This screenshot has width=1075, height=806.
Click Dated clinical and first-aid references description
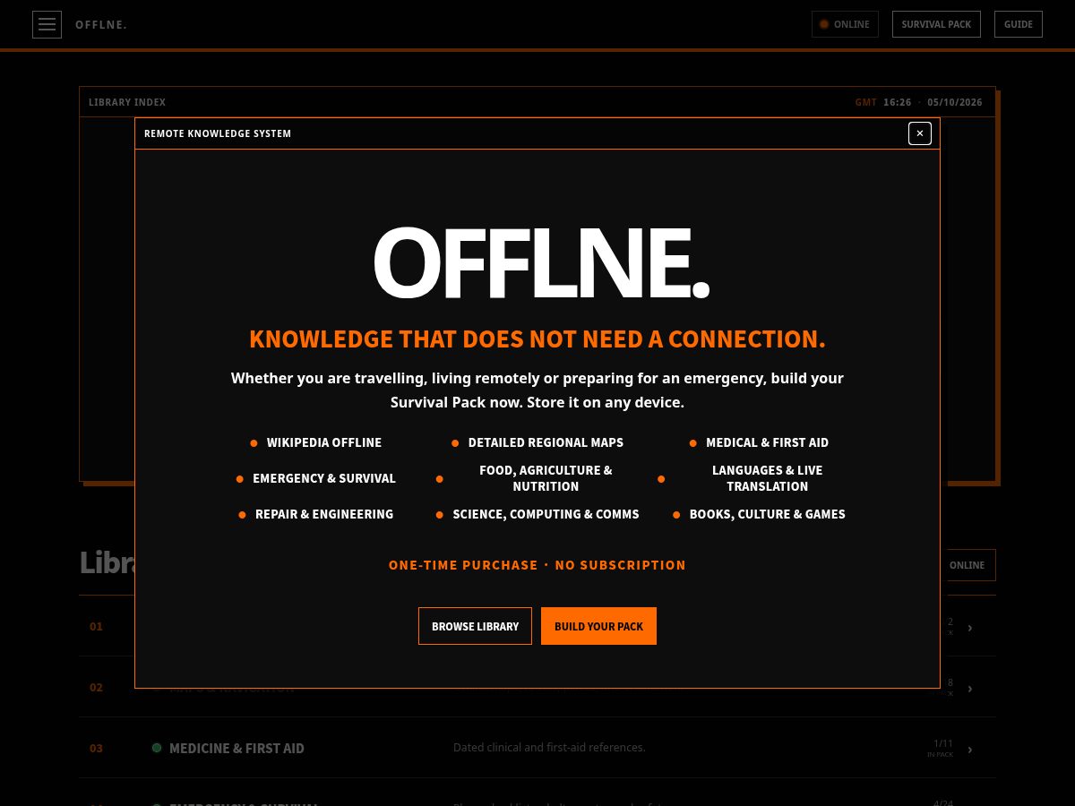[x=549, y=747]
